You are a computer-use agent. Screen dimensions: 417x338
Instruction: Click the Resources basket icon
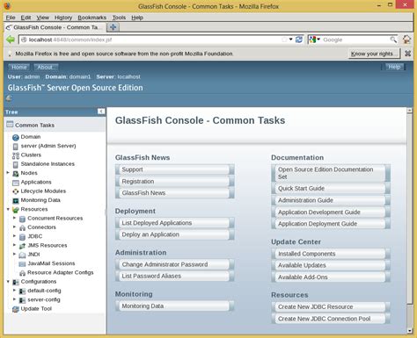coord(16,210)
